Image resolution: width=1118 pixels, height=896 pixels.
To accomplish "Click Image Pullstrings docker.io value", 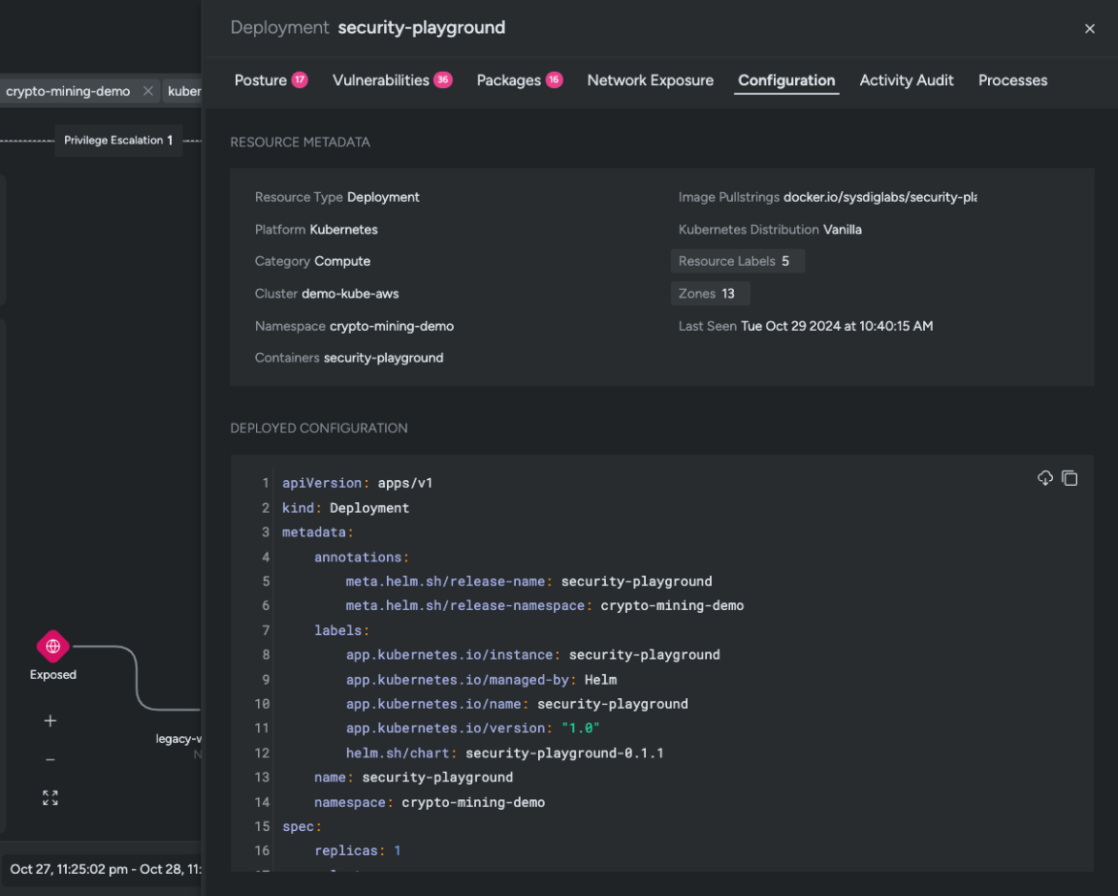I will (880, 197).
